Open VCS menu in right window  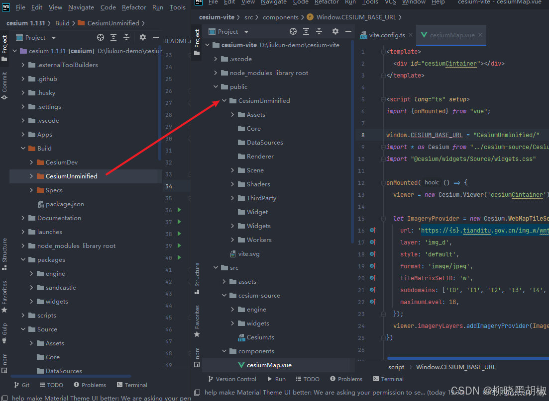[x=390, y=2]
